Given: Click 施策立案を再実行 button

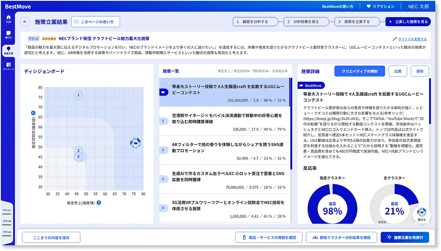Looking at the screenshot, I should (x=405, y=238).
